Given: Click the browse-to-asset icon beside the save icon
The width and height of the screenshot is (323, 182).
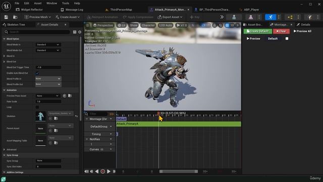Looking at the screenshot, I should click(x=15, y=17).
